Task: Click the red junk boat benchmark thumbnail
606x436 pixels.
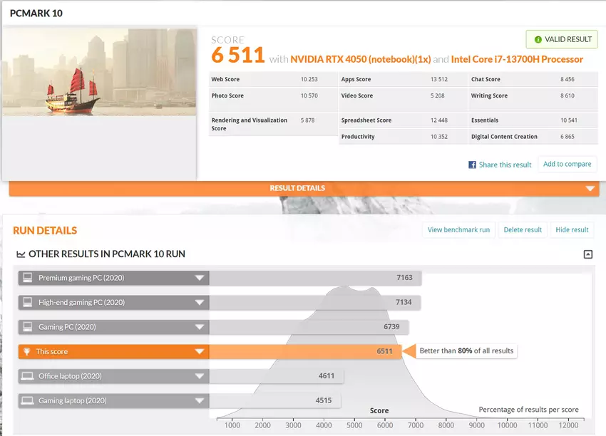Action: (x=99, y=72)
